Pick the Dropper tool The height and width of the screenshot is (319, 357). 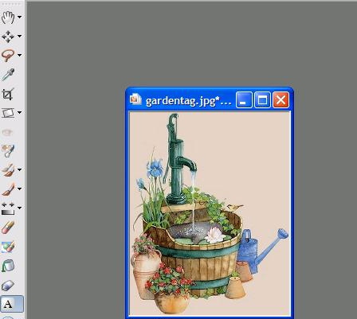pos(8,75)
